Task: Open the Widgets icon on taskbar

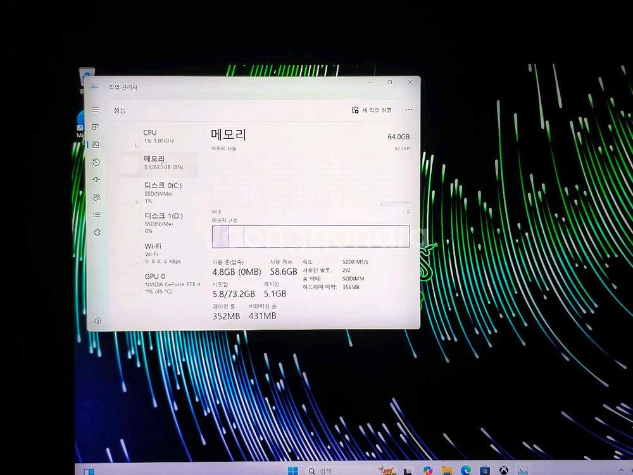Action: click(x=89, y=471)
